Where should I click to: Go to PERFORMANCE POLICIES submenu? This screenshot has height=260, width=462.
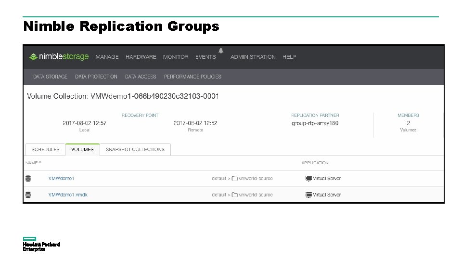pyautogui.click(x=192, y=77)
